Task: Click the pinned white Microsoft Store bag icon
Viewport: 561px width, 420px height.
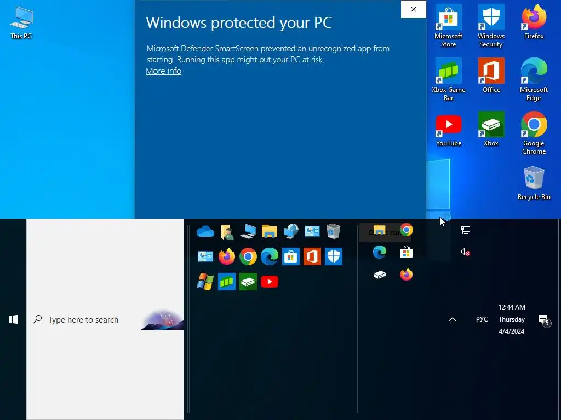Action: pos(407,252)
